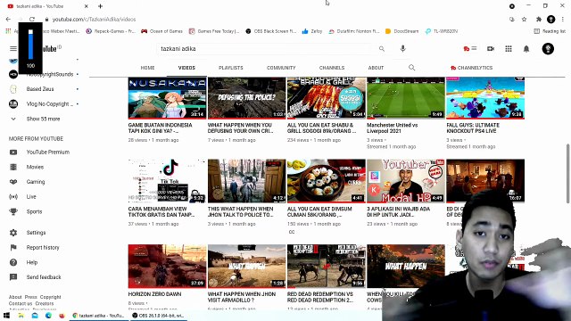
Task: Start voice search with microphone icon
Action: coord(402,48)
